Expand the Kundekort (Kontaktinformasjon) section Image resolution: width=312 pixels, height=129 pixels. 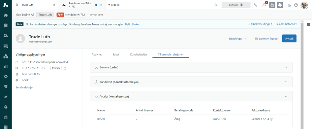click(191, 82)
